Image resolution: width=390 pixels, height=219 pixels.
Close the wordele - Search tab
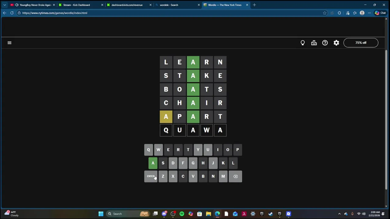(199, 5)
